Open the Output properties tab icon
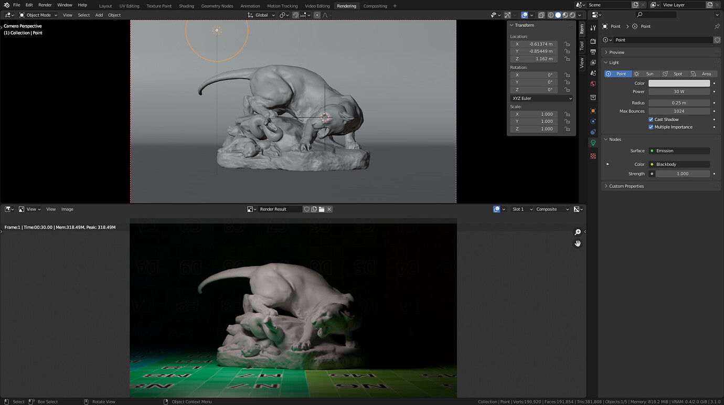 (x=593, y=52)
